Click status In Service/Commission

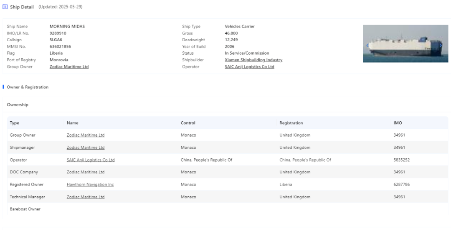point(247,53)
